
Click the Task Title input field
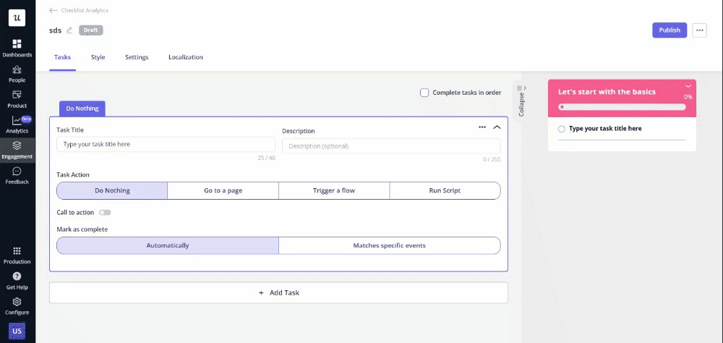[x=166, y=145]
